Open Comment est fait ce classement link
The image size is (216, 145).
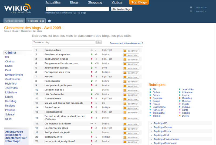126,43
